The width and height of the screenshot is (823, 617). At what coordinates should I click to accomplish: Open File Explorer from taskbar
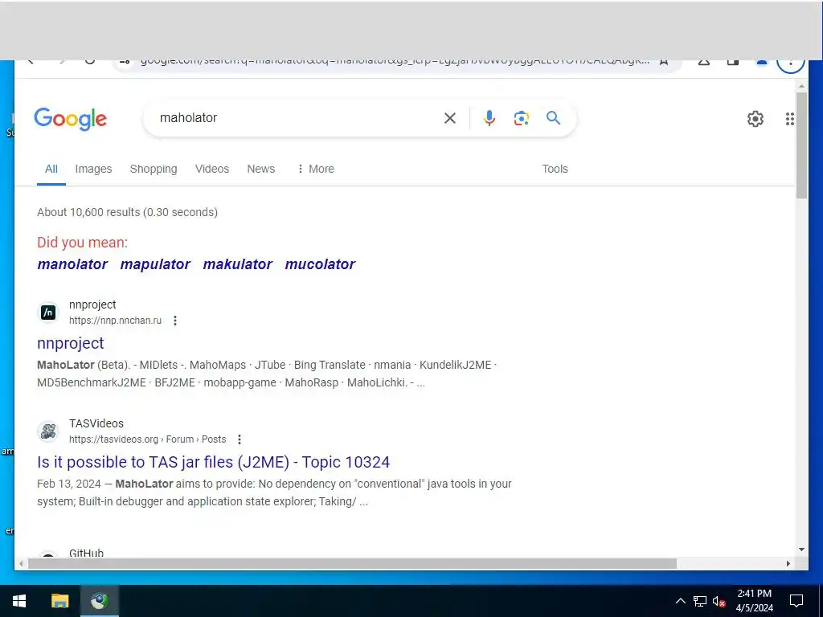(x=59, y=601)
